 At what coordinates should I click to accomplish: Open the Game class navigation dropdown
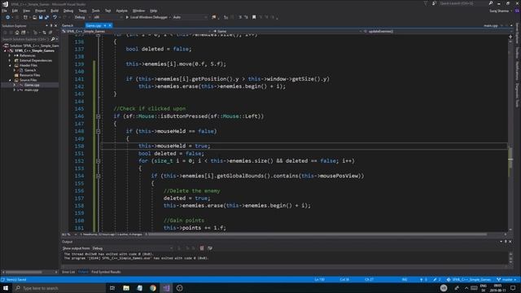[x=287, y=31]
